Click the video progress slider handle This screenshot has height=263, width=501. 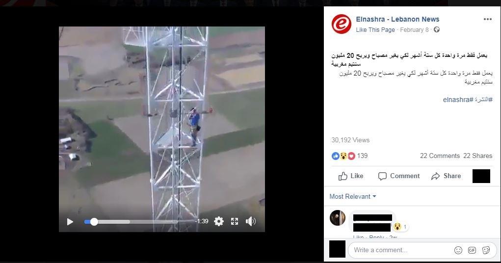point(94,222)
